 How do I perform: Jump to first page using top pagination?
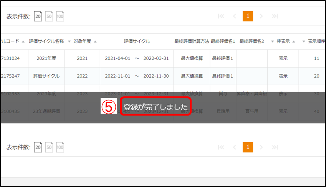click(221, 16)
